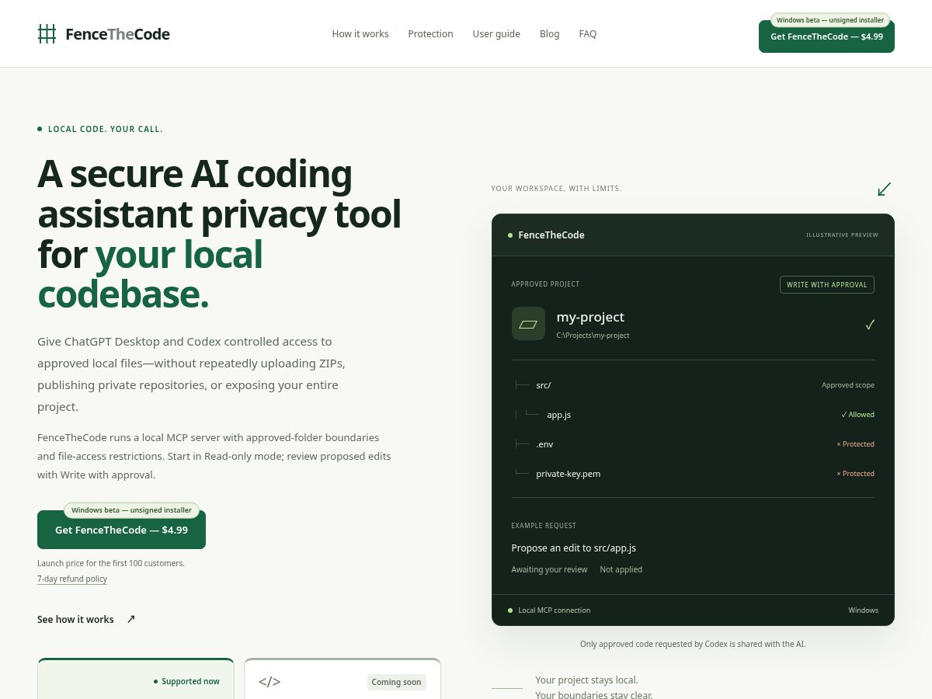Click the Supported now badge
Screen dimensions: 932x699
[186, 681]
